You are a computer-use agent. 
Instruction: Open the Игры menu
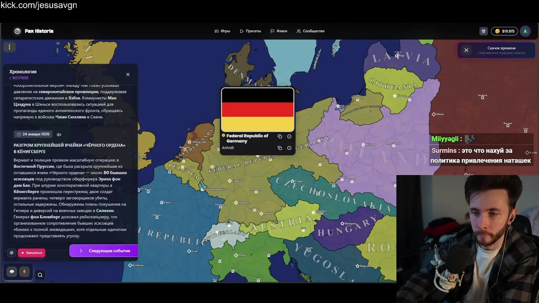pos(222,31)
